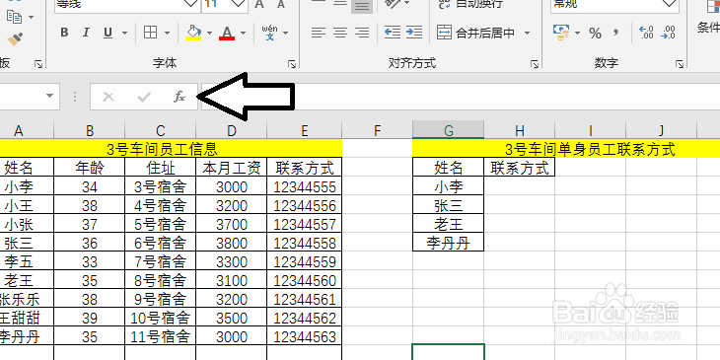This screenshot has height=360, width=720.
Task: Open accounting number format icon
Action: tap(561, 33)
